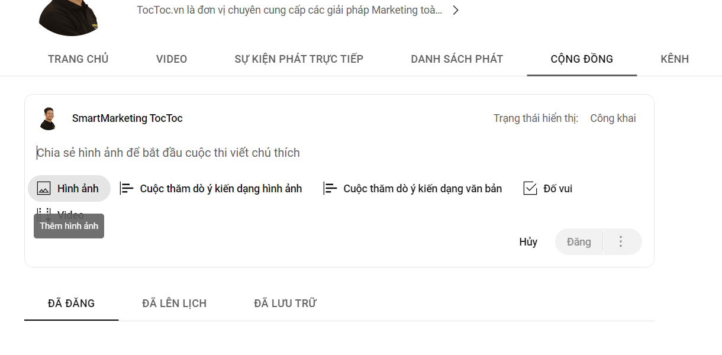Viewport: 722px width, 355px height.
Task: Click the Đố vui quiz icon
Action: [530, 189]
